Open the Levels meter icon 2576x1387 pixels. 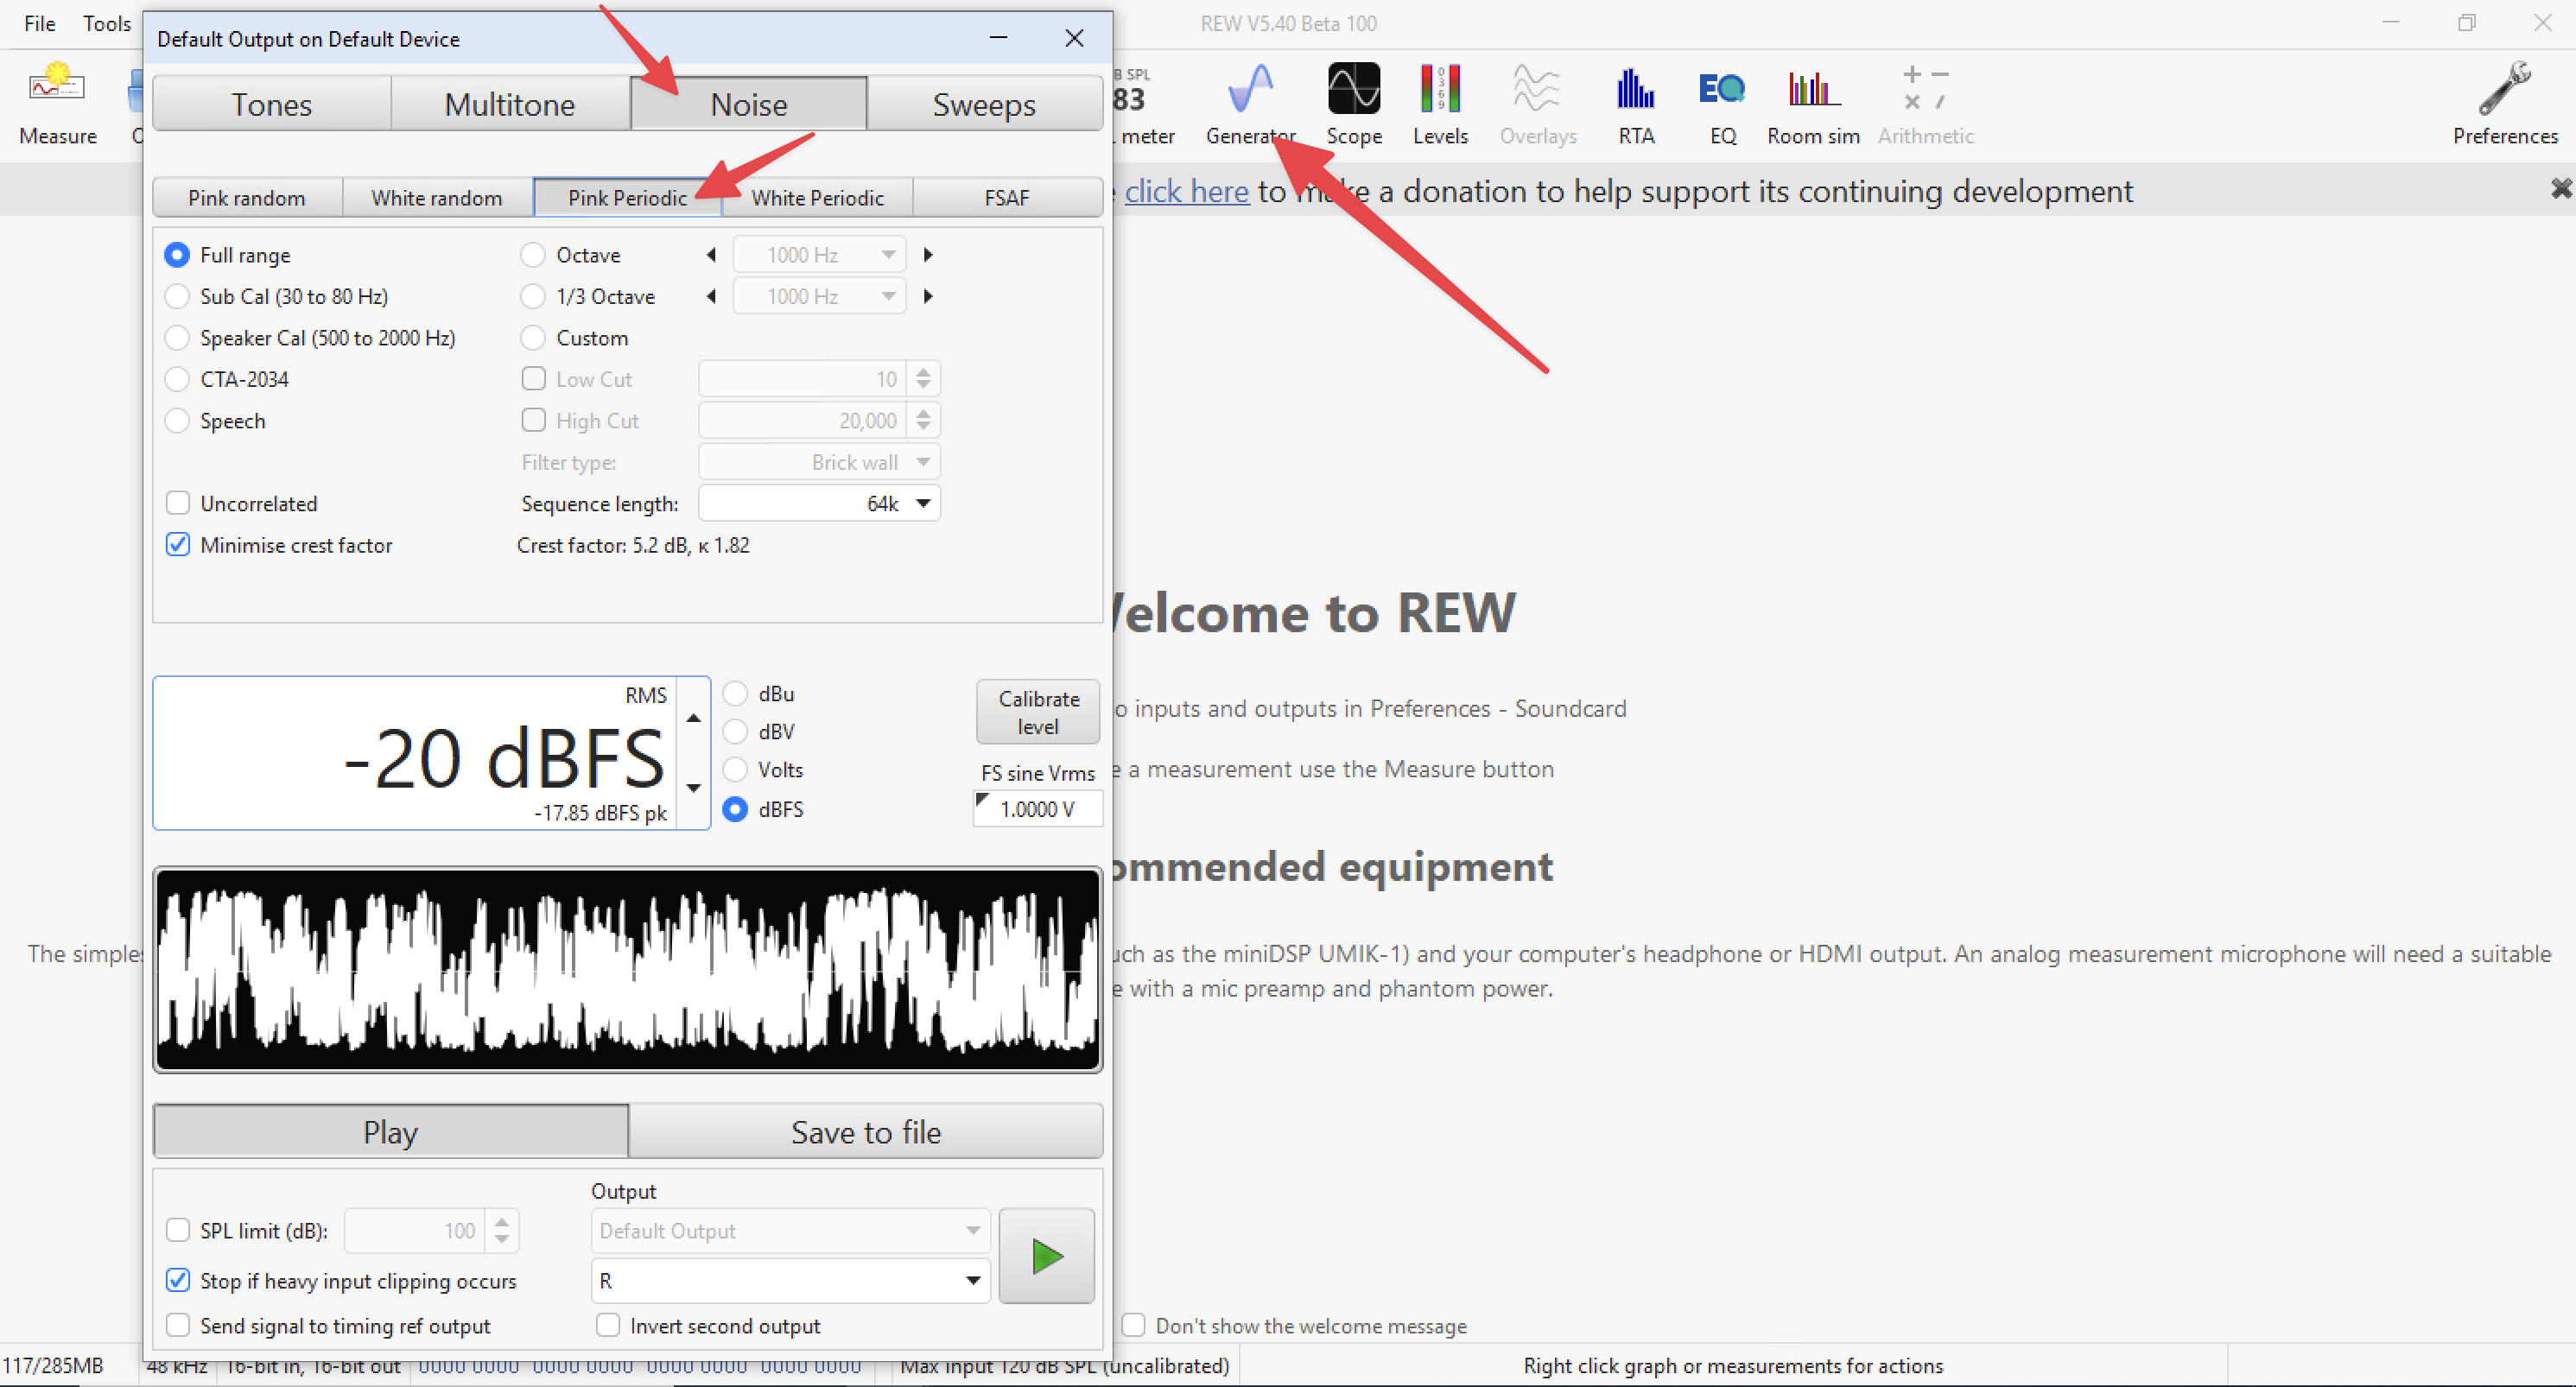click(1439, 90)
